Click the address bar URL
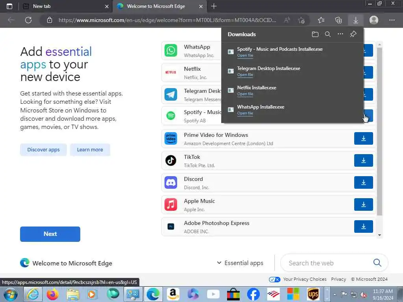 (x=167, y=20)
